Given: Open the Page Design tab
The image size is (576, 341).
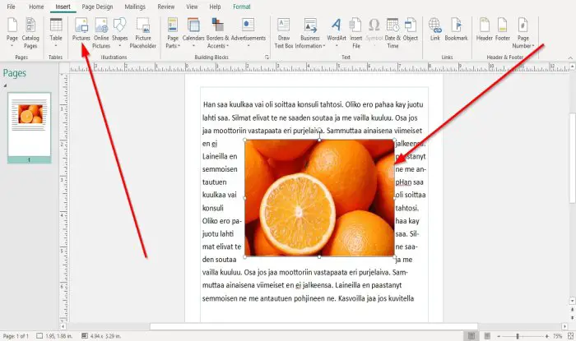Looking at the screenshot, I should click(x=97, y=7).
